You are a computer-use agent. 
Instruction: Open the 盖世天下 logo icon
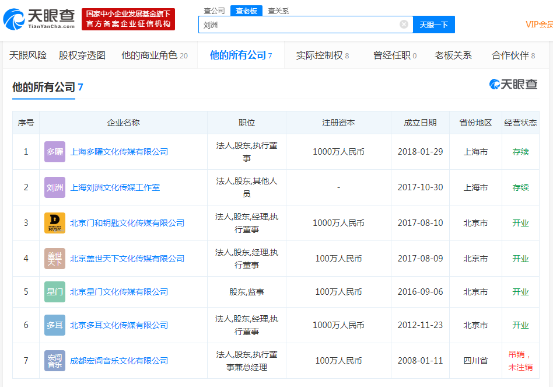point(55,259)
